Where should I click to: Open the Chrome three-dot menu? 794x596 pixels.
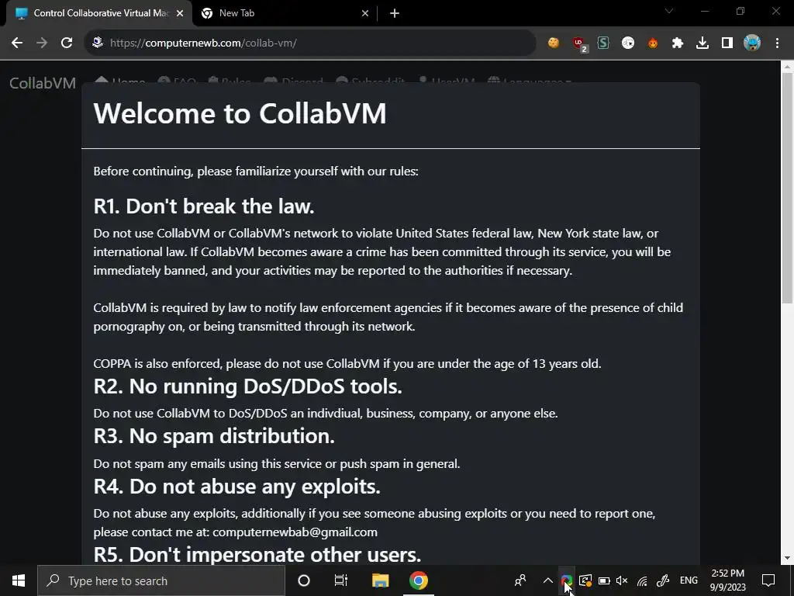[x=777, y=43]
